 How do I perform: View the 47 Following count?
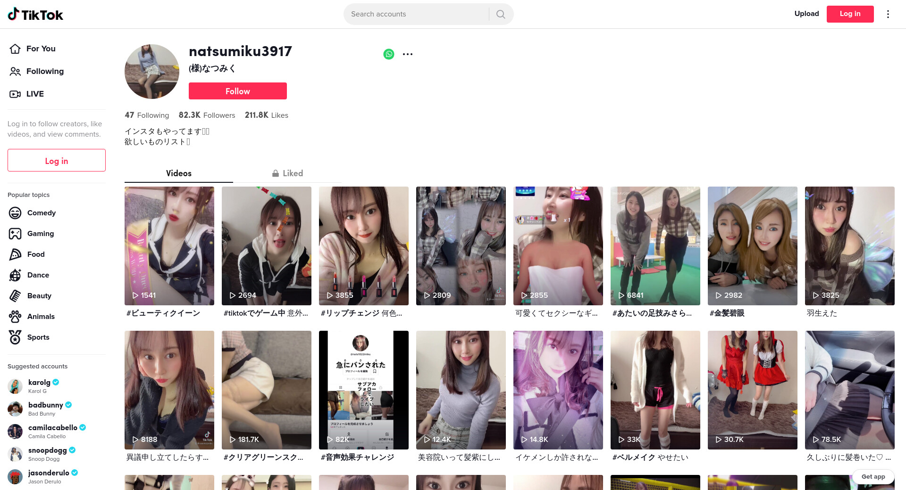(x=147, y=115)
